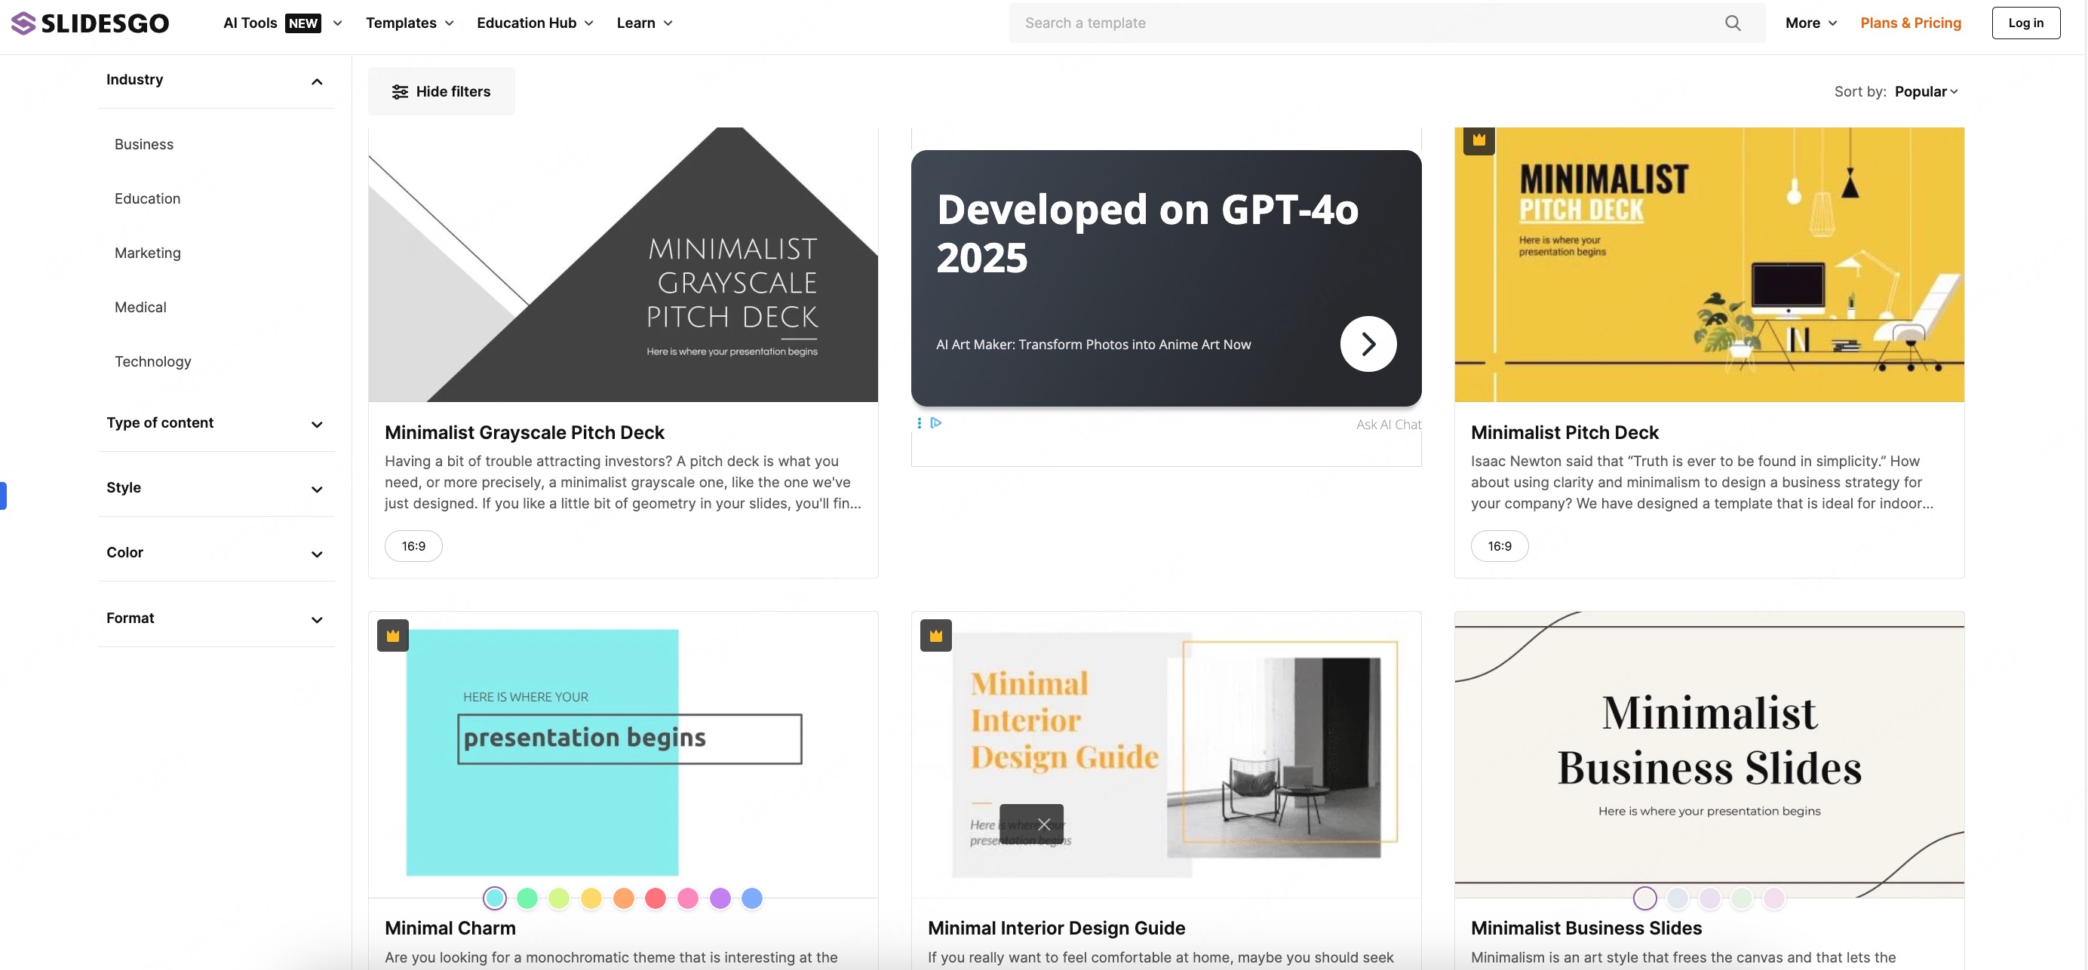Filter by Technology industry
Screen dimensions: 2088x970
point(152,361)
